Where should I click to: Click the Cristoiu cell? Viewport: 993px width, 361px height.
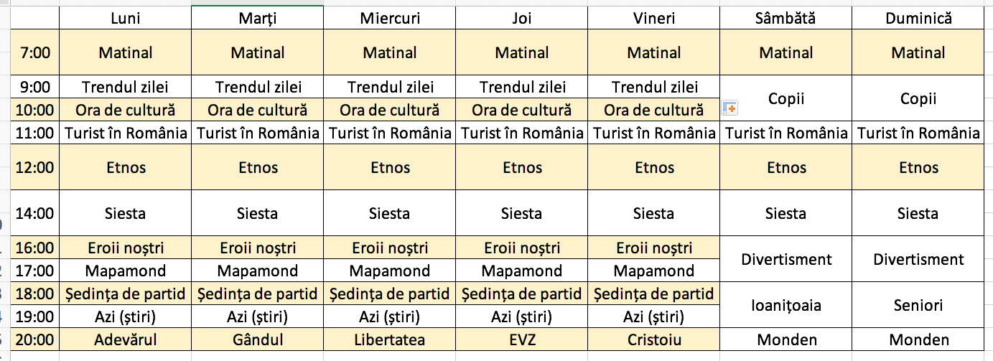pos(653,339)
